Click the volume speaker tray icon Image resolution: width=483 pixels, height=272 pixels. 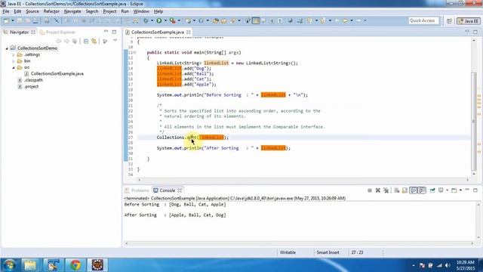click(448, 265)
